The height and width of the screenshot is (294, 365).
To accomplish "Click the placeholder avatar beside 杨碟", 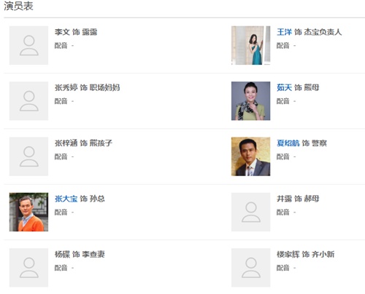I will [28, 268].
